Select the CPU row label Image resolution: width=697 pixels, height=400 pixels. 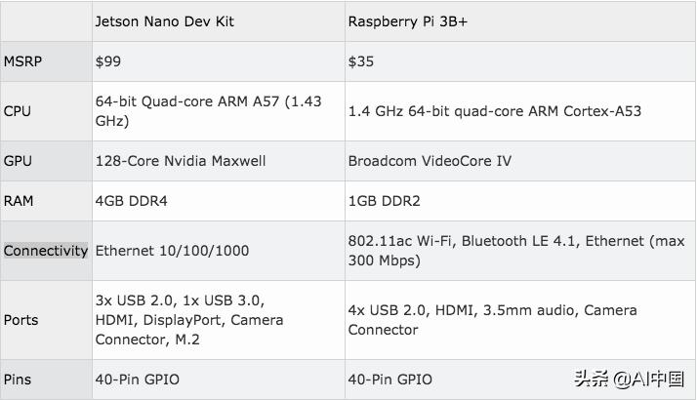18,111
